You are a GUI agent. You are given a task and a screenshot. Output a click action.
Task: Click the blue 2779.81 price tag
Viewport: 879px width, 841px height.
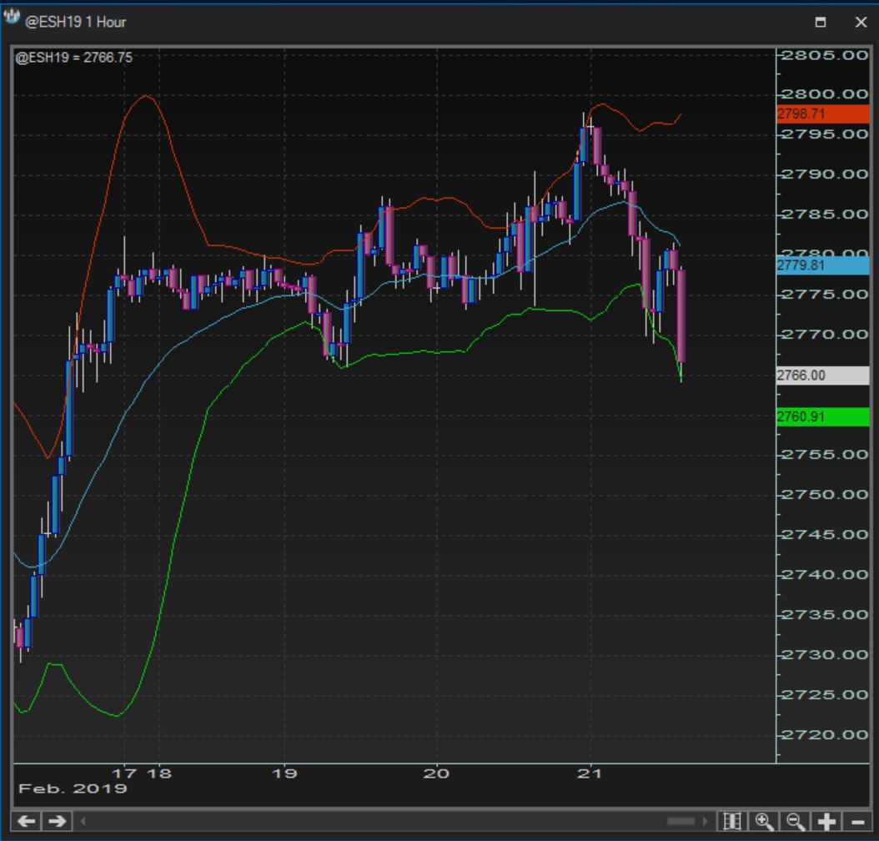(822, 265)
